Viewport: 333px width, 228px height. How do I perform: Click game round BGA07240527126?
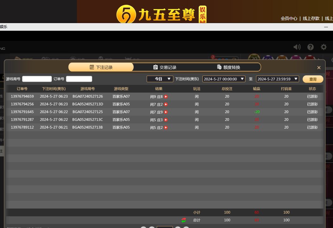88,96
